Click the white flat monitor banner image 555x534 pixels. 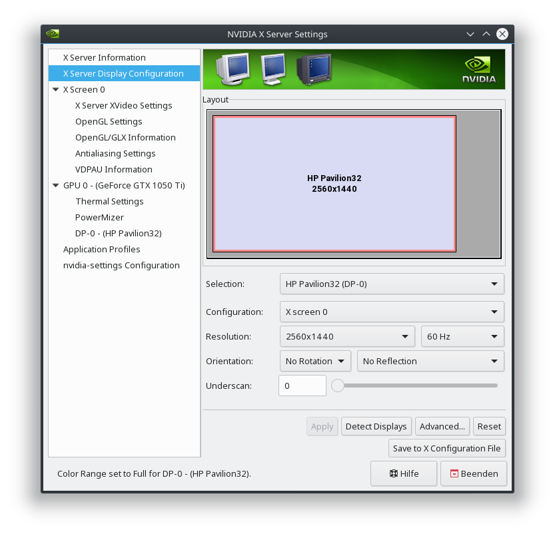[x=273, y=69]
